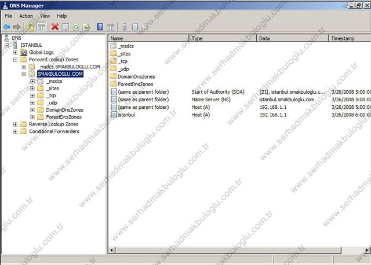Open the View menu
The width and height of the screenshot is (371, 265).
tap(45, 16)
